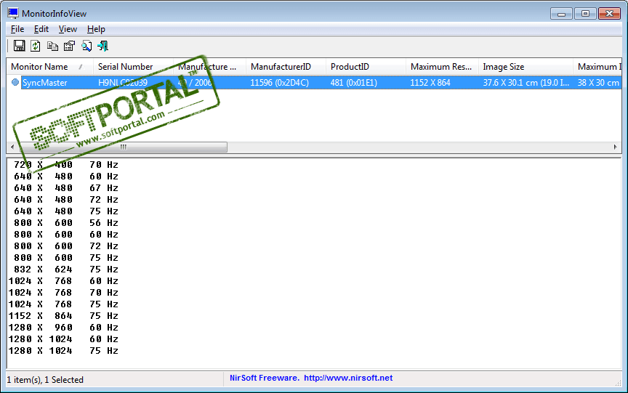Open the File menu
Image resolution: width=628 pixels, height=393 pixels.
[x=17, y=29]
